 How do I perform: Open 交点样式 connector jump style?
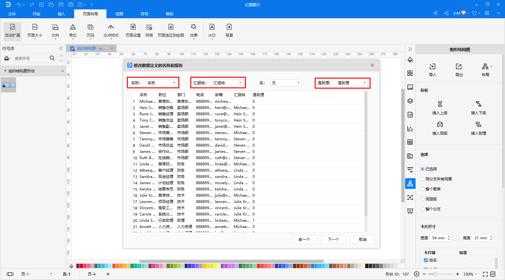(x=111, y=31)
